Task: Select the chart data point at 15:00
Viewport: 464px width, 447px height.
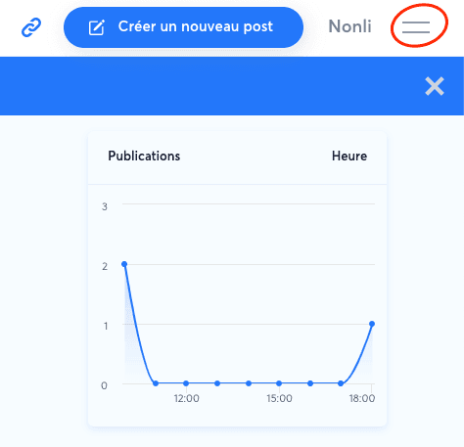Action: pyautogui.click(x=279, y=383)
